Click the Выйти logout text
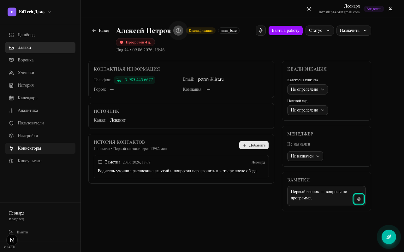Screen dimensions: 404x252 click(x=22, y=232)
